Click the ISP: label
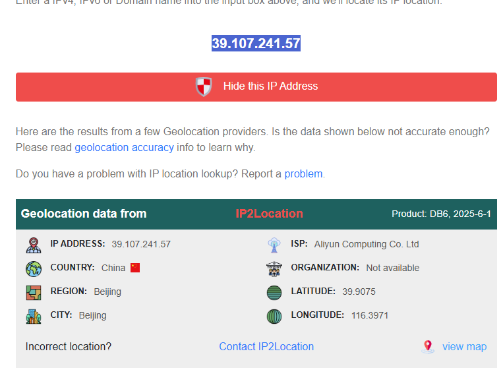 (299, 243)
